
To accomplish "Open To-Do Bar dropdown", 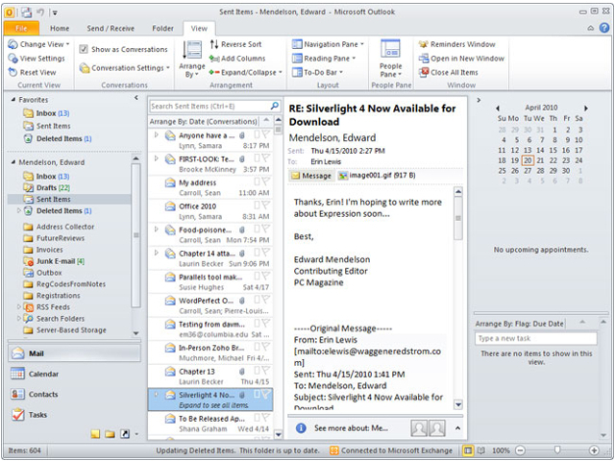I will click(318, 73).
